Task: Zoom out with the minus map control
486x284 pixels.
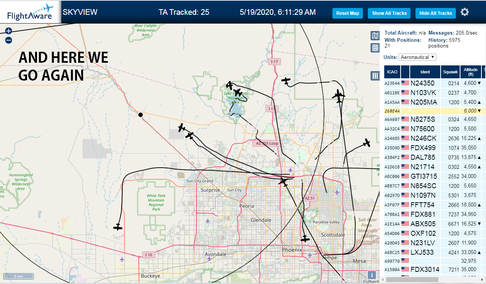Action: (x=8, y=40)
